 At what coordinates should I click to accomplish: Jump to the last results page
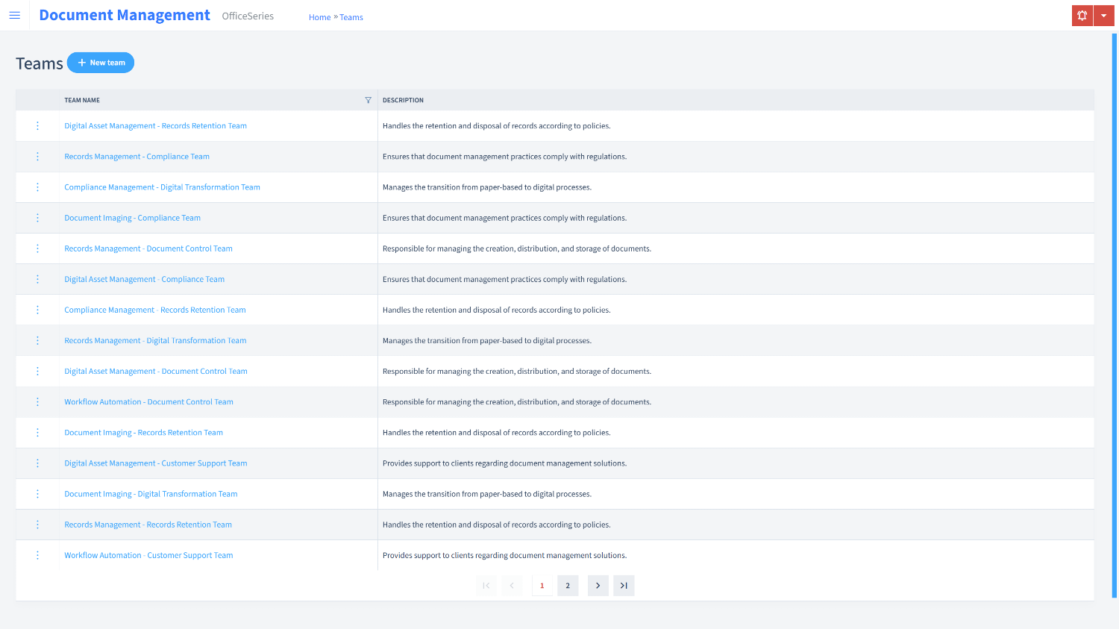[624, 585]
